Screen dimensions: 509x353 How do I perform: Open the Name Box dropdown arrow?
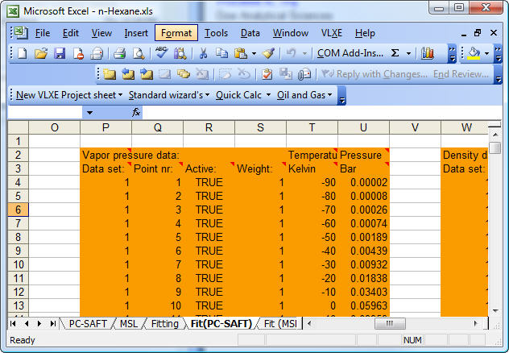point(89,113)
